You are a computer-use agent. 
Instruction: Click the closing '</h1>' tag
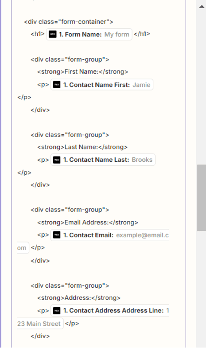pos(142,34)
